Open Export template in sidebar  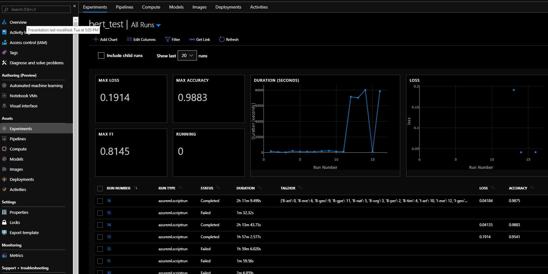click(24, 233)
